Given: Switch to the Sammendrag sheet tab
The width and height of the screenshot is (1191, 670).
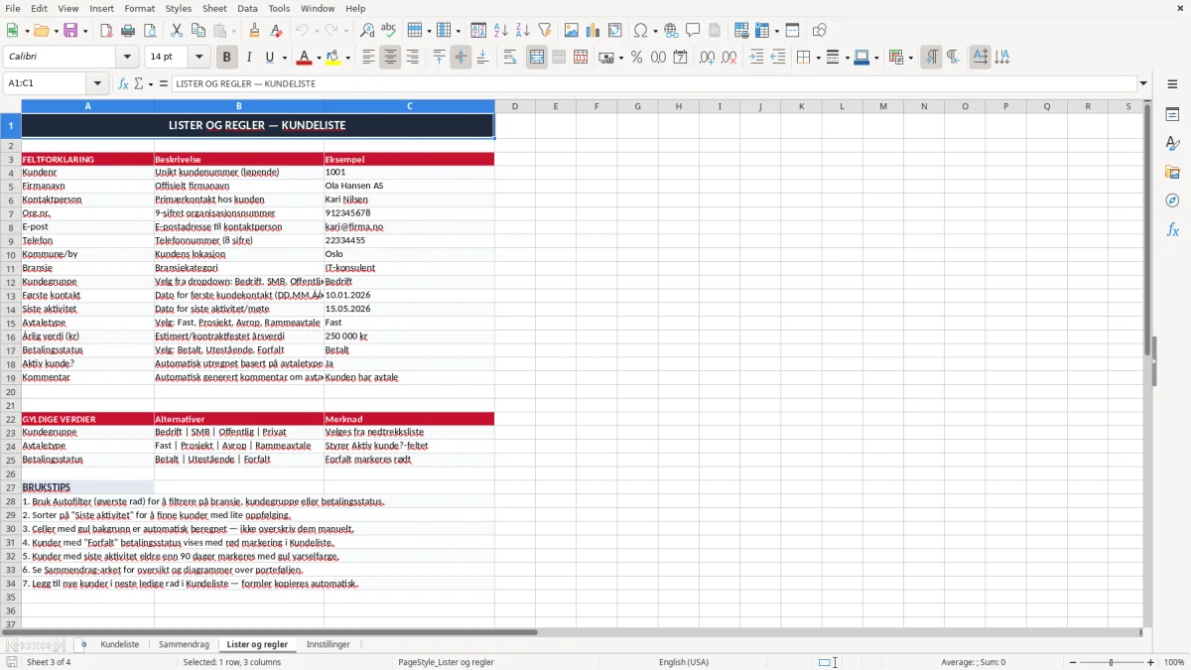Looking at the screenshot, I should point(184,644).
